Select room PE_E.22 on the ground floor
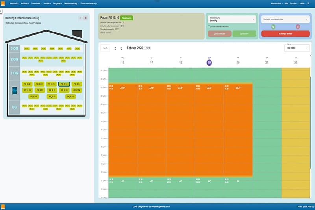This screenshot has width=315, height=210. tap(28, 84)
